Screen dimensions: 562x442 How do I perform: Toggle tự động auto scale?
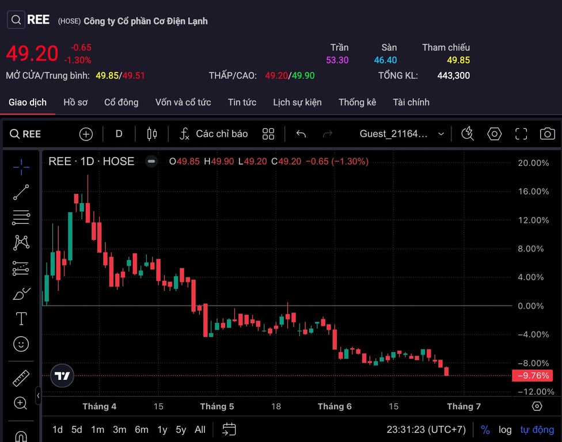[537, 429]
